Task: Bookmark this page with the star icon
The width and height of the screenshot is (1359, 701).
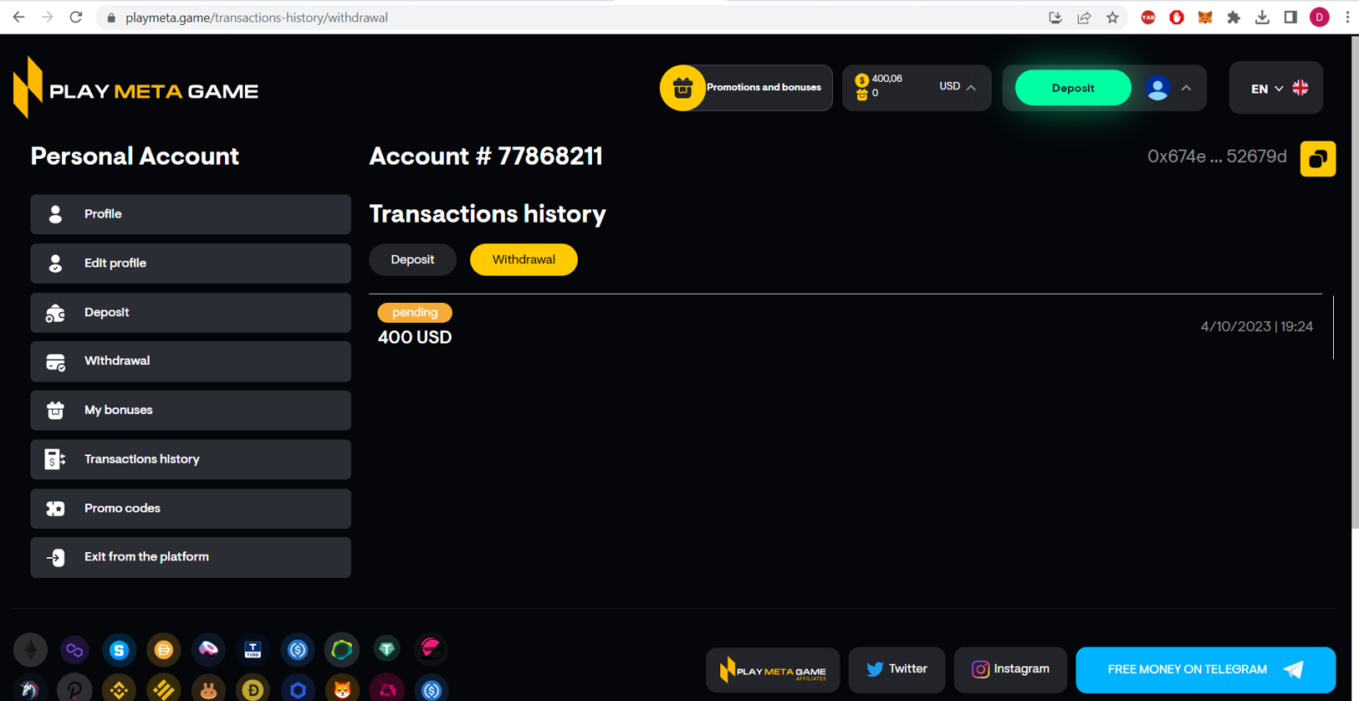Action: click(x=1112, y=18)
